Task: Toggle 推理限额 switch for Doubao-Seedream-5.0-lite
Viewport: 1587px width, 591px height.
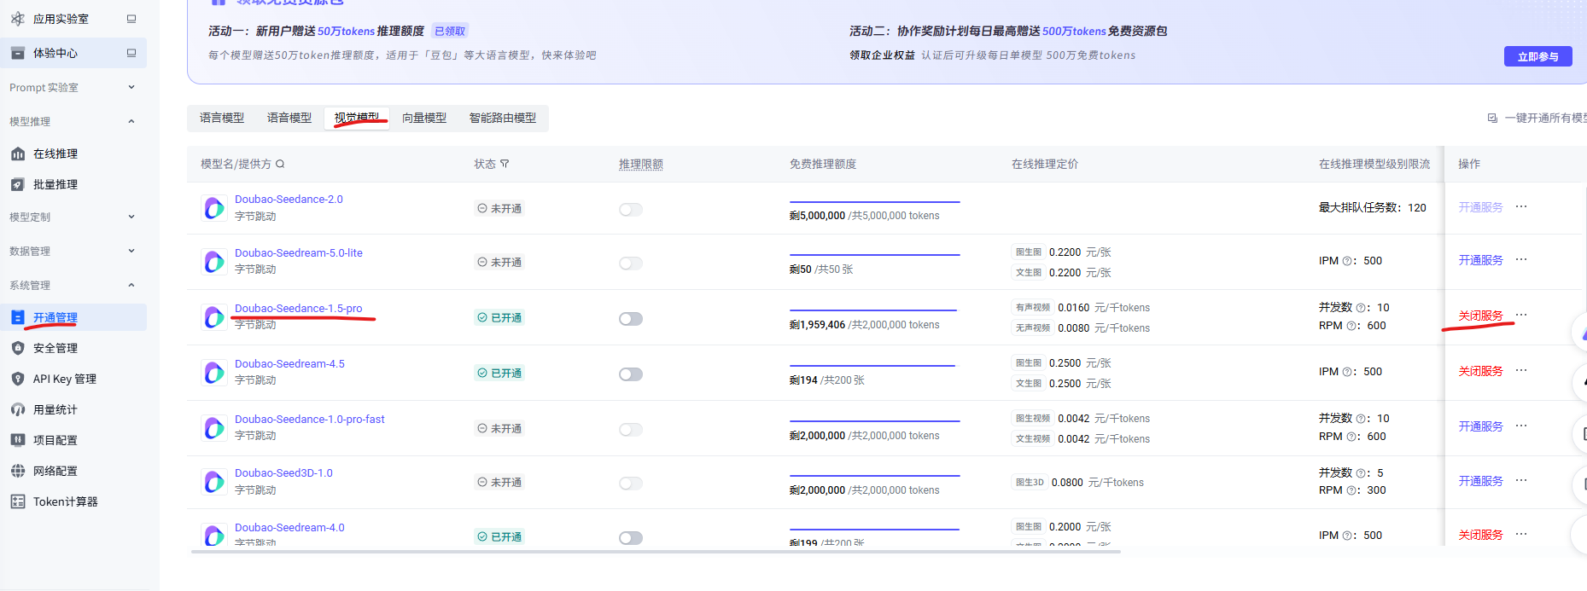Action: pyautogui.click(x=631, y=264)
